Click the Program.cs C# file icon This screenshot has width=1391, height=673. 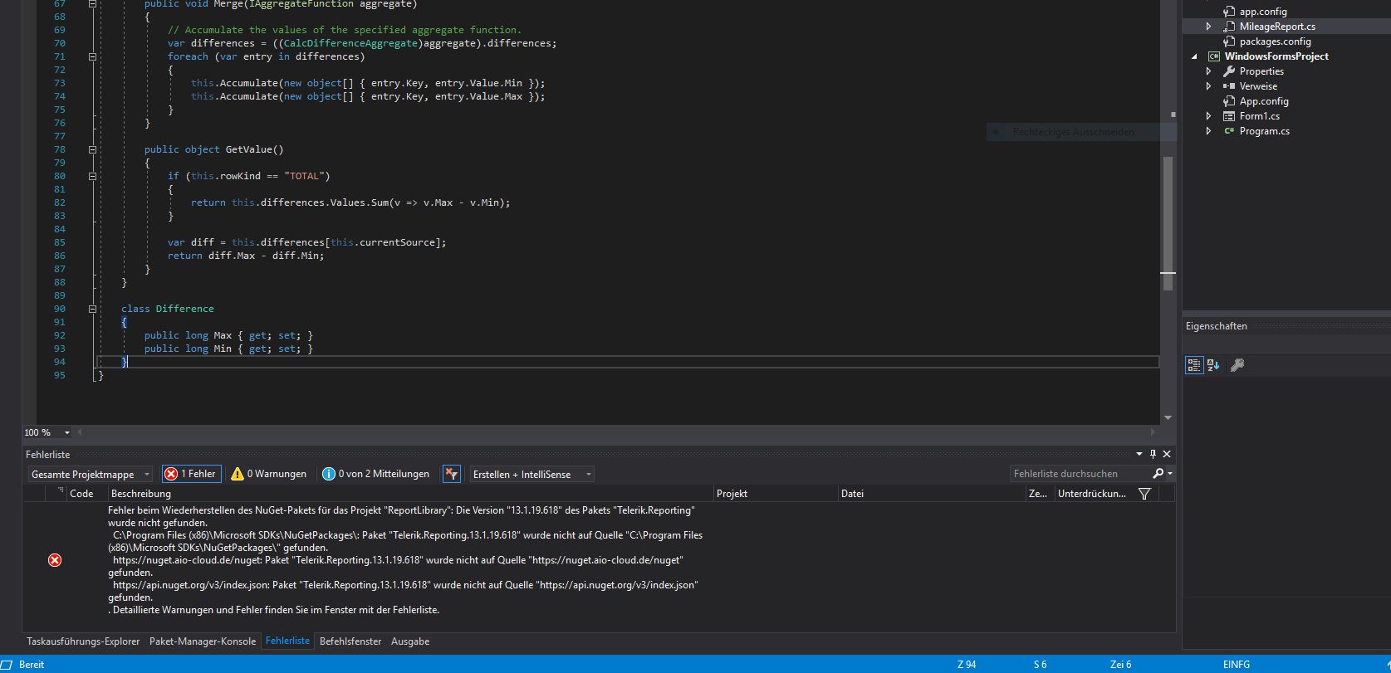[x=1229, y=131]
